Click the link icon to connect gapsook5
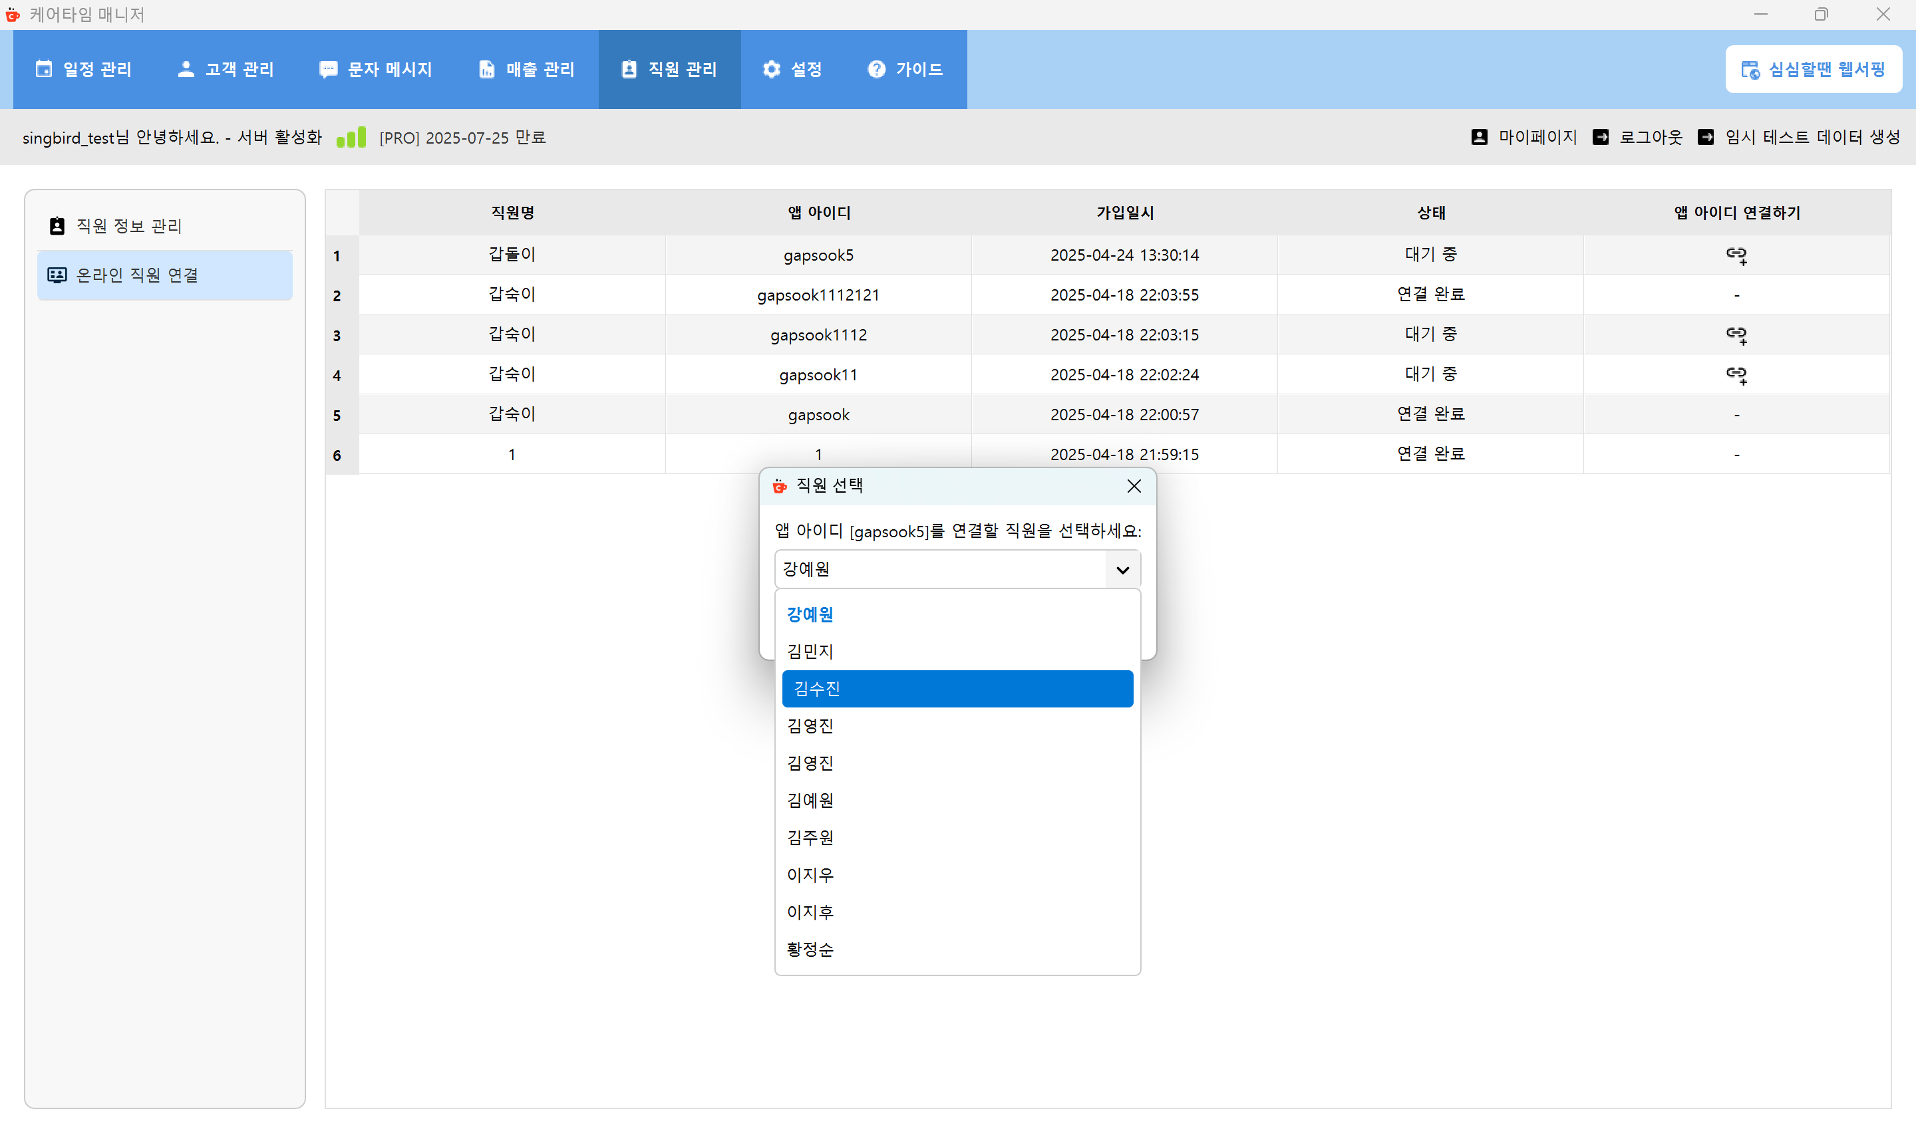 pos(1736,256)
